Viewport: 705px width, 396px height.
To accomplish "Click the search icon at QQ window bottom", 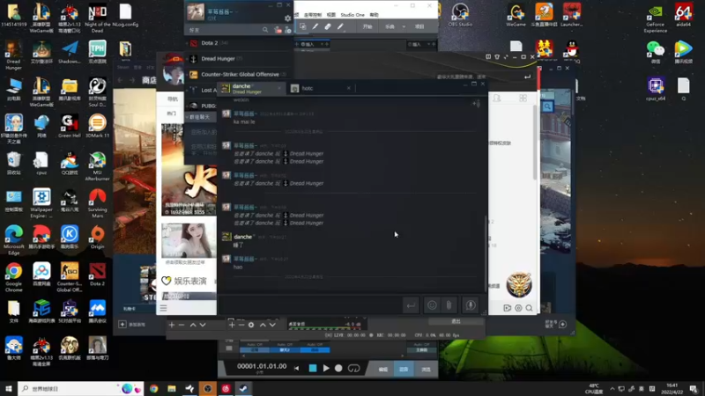I will 530,308.
